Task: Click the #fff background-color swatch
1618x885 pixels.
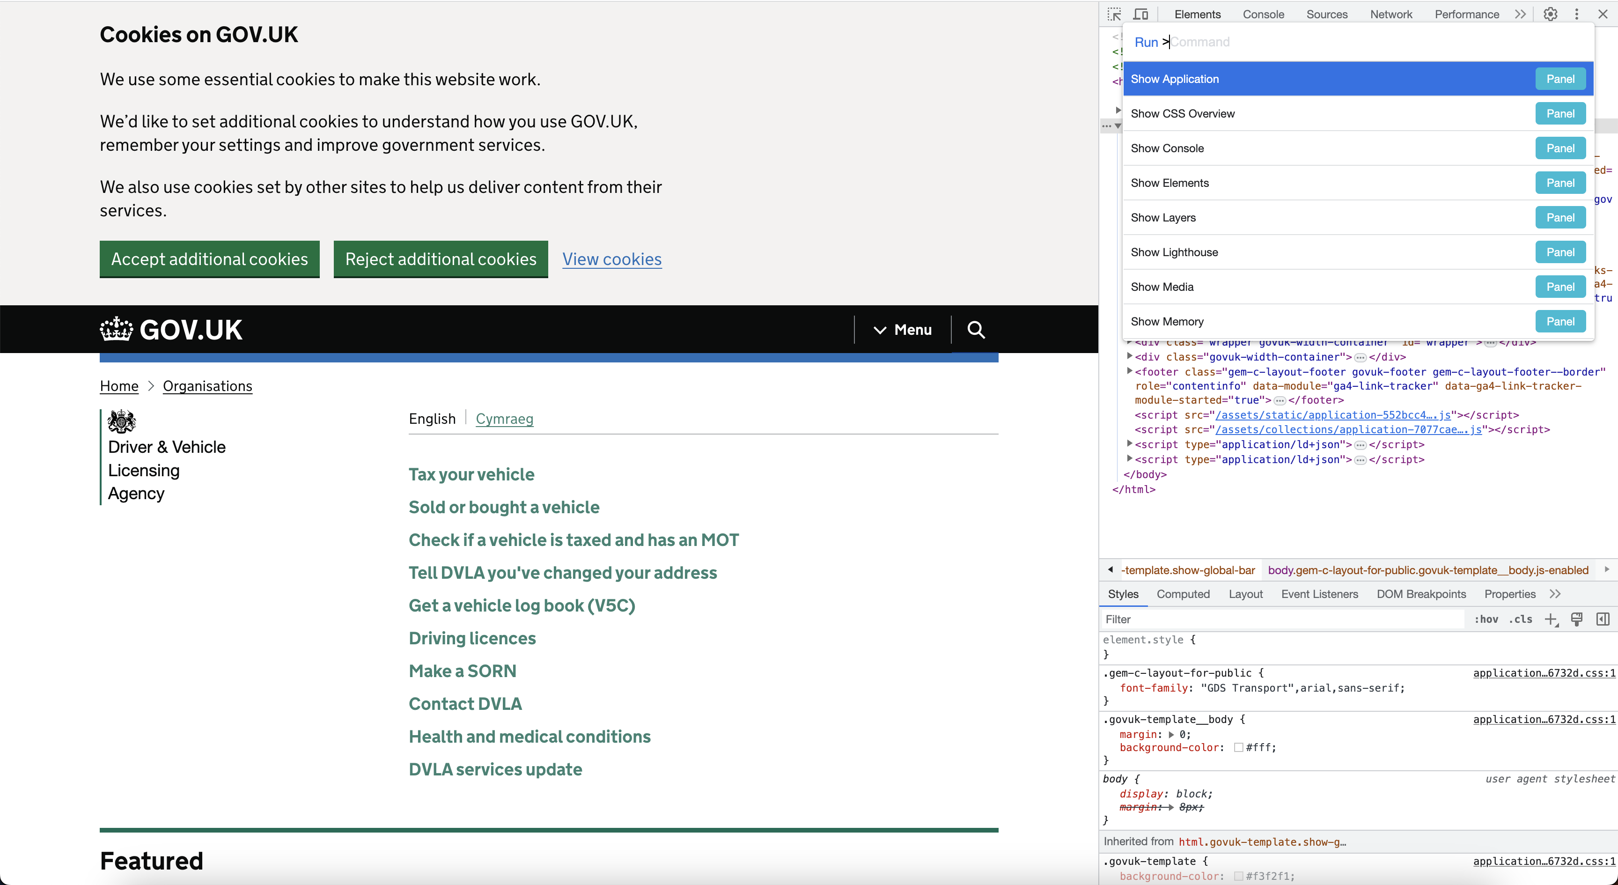Action: click(x=1239, y=747)
